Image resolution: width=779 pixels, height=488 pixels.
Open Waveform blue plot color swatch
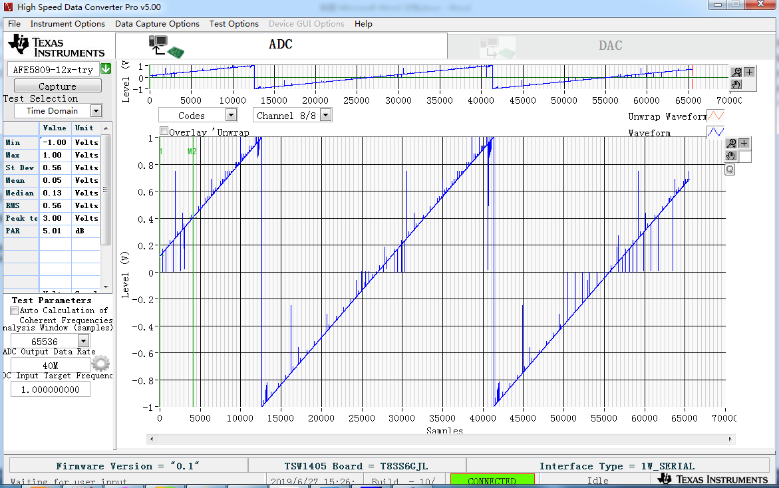click(715, 132)
